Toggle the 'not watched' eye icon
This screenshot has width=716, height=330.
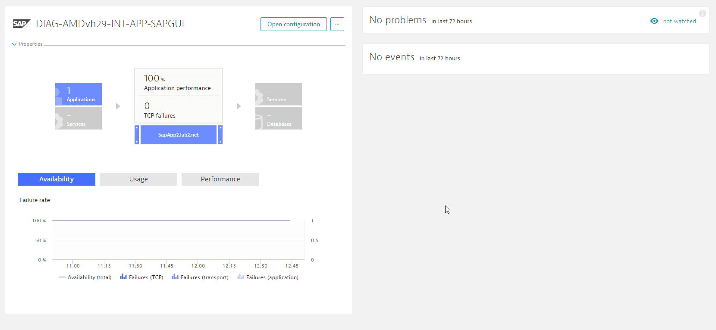click(x=654, y=21)
